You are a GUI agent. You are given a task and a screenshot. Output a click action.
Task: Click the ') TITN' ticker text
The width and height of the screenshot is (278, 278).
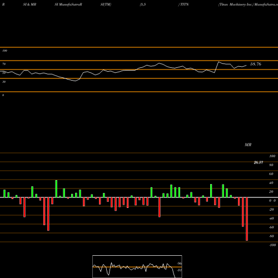point(183,4)
